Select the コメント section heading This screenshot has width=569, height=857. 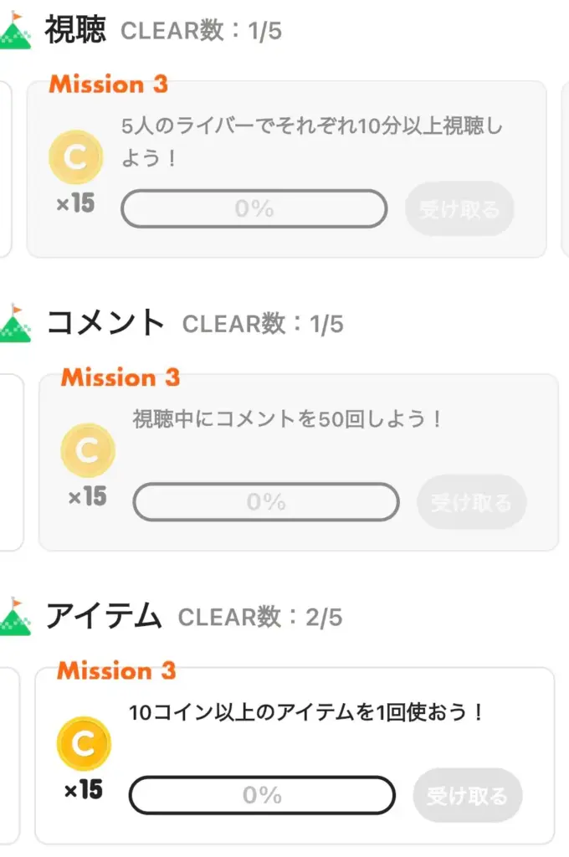(x=105, y=323)
